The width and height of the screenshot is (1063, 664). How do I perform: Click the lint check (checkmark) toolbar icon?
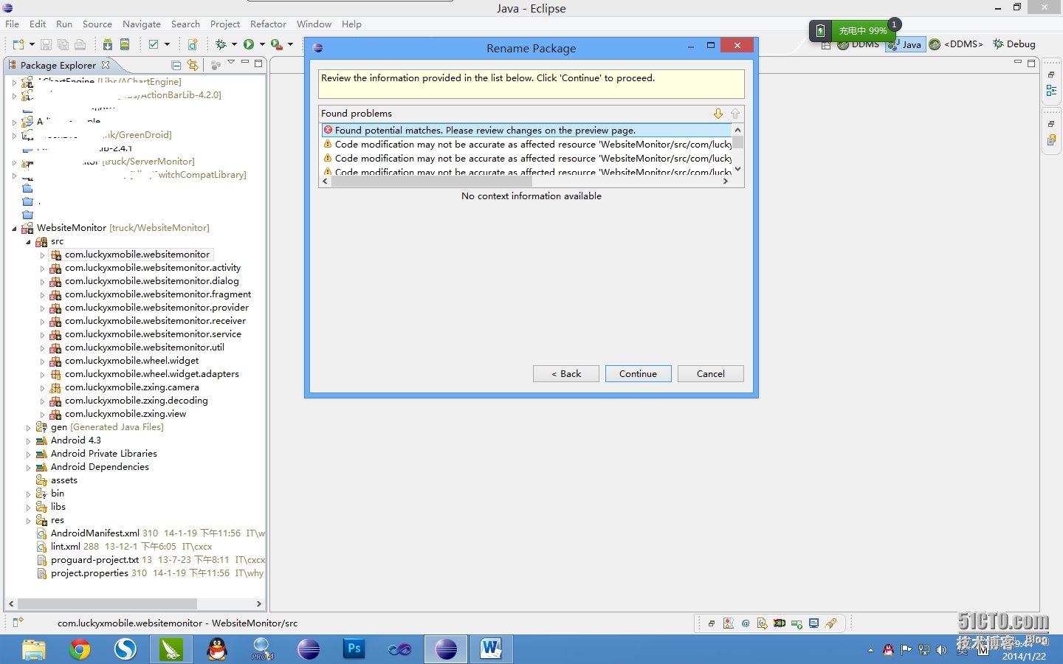[154, 44]
